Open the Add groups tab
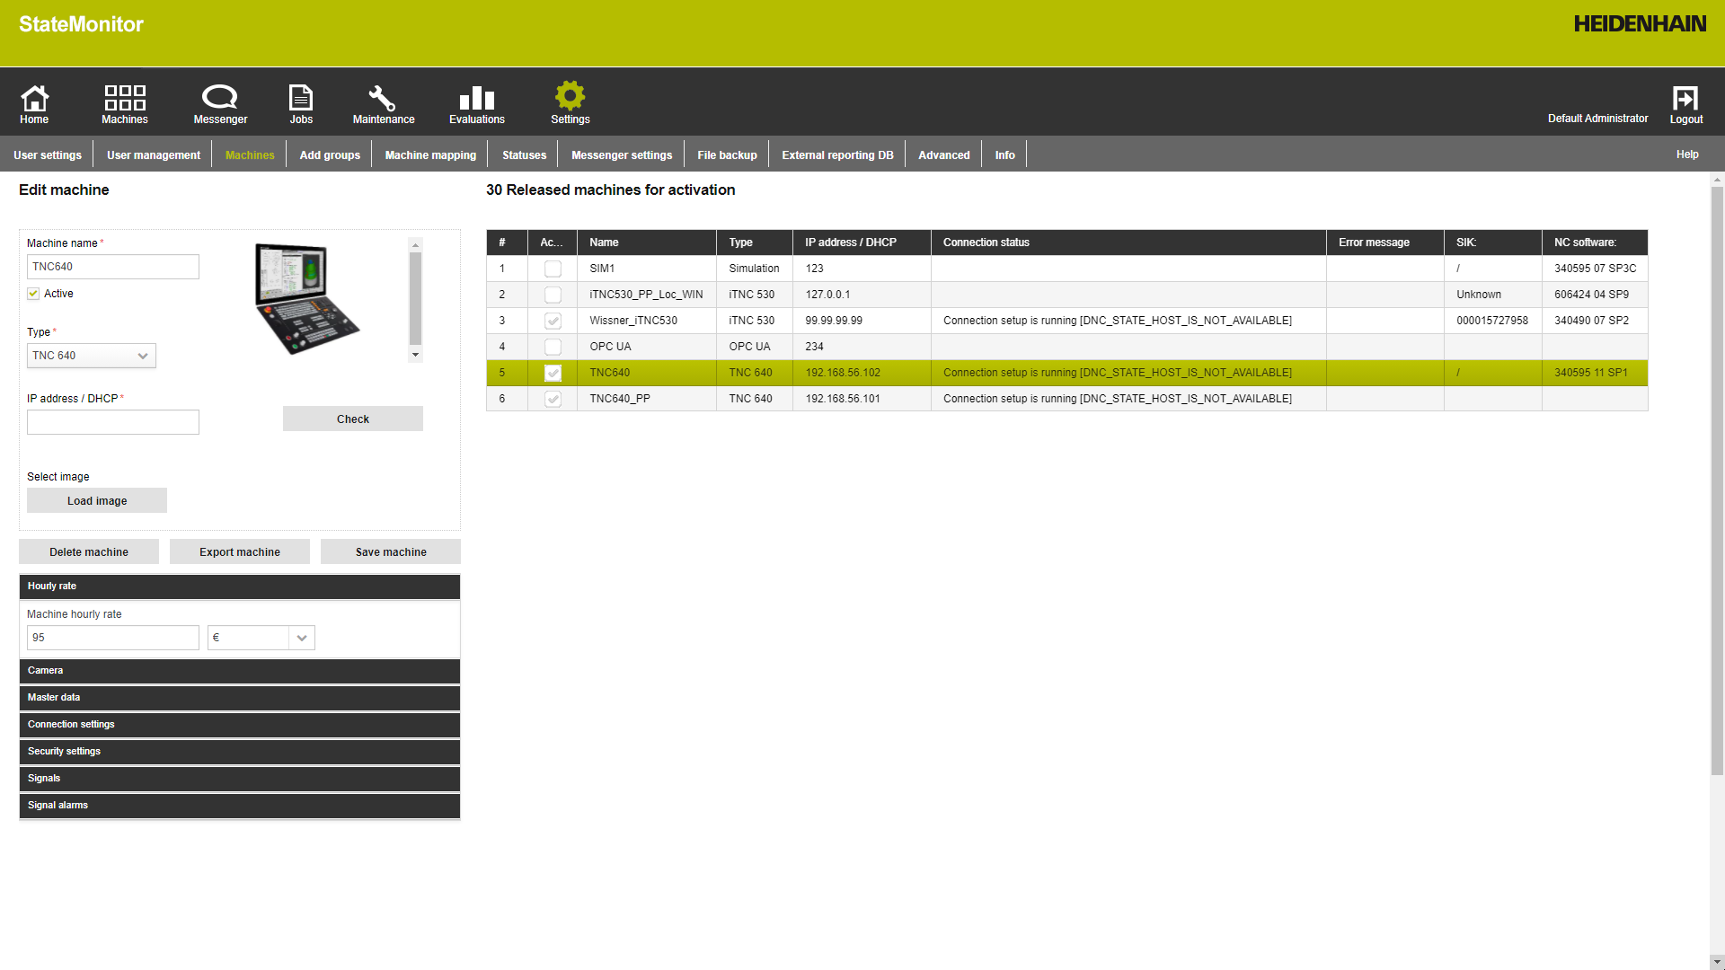1725x970 pixels. [330, 154]
